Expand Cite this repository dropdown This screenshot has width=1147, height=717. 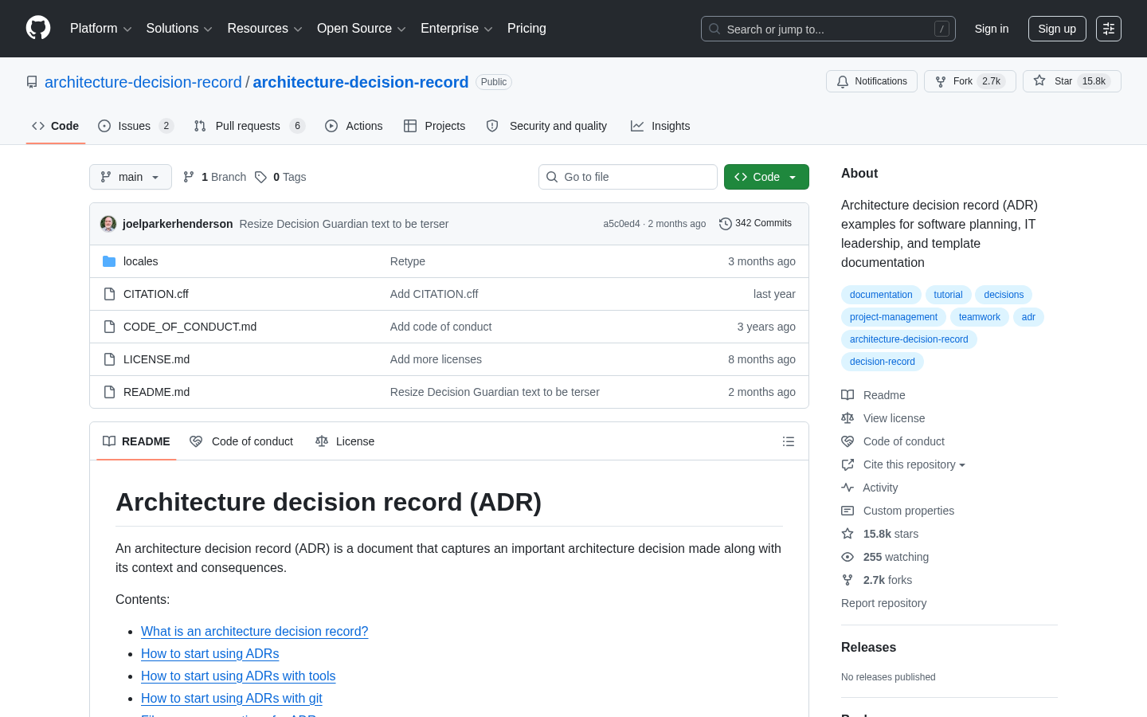[x=914, y=464]
